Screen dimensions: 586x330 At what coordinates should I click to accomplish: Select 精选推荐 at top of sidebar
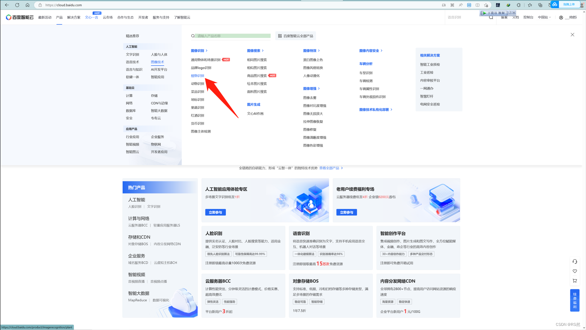tap(133, 36)
